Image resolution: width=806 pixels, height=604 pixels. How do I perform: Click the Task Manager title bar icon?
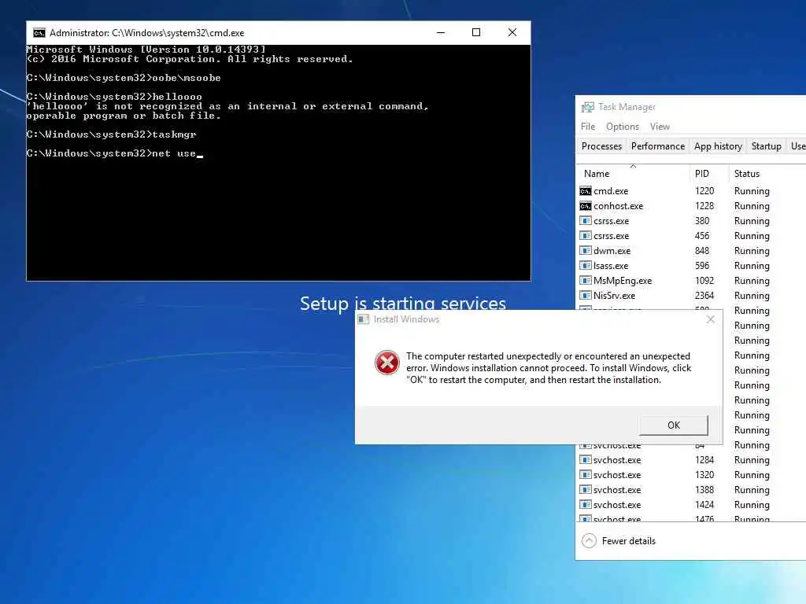[587, 107]
